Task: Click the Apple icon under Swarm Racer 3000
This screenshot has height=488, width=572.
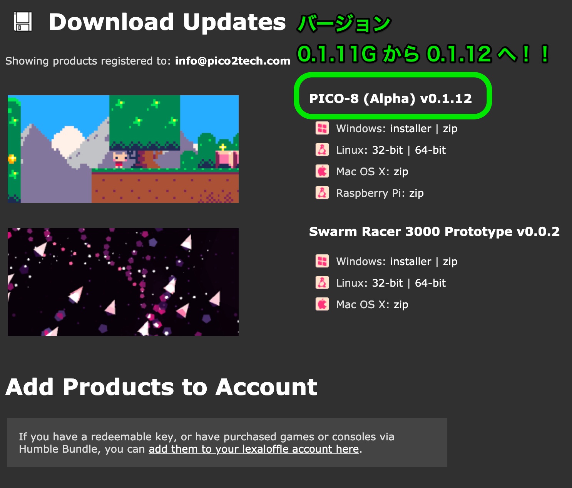Action: (x=322, y=304)
